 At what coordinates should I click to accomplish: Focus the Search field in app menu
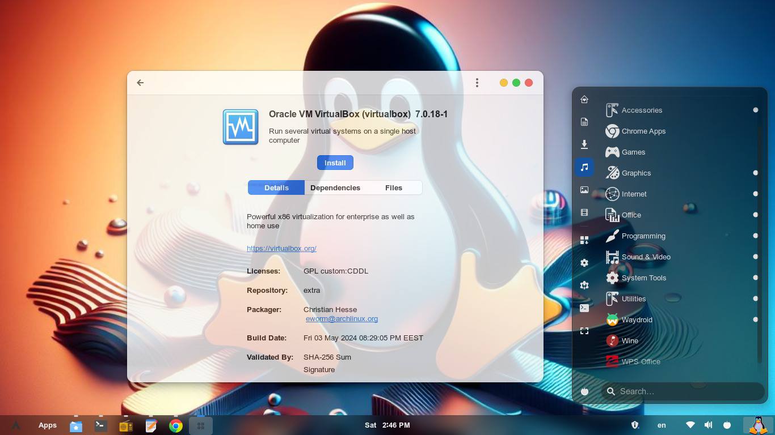click(x=683, y=391)
